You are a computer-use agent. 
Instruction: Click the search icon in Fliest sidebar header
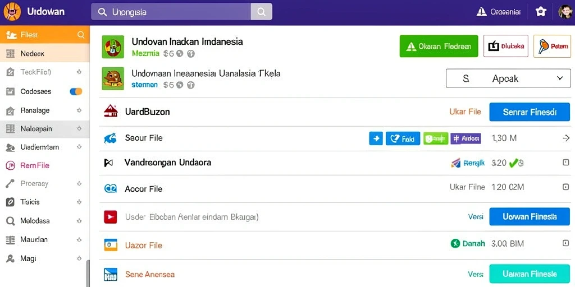[x=81, y=35]
